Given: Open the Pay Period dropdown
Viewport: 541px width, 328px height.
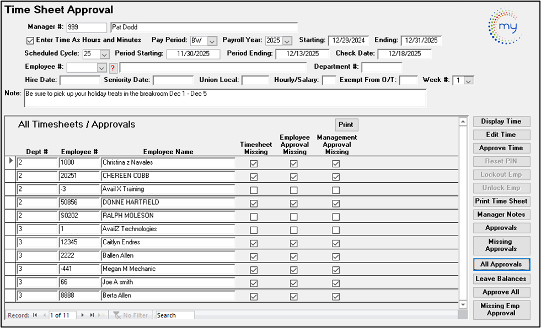Looking at the screenshot, I should (x=212, y=41).
